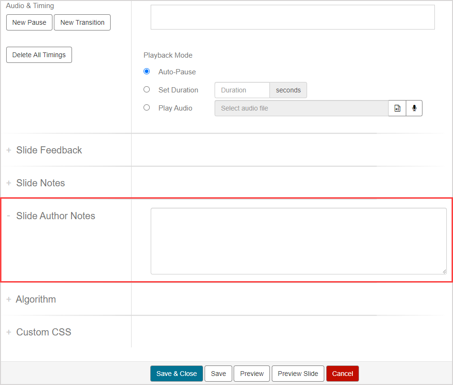Click the Duration input field
This screenshot has height=385, width=453.
point(242,90)
